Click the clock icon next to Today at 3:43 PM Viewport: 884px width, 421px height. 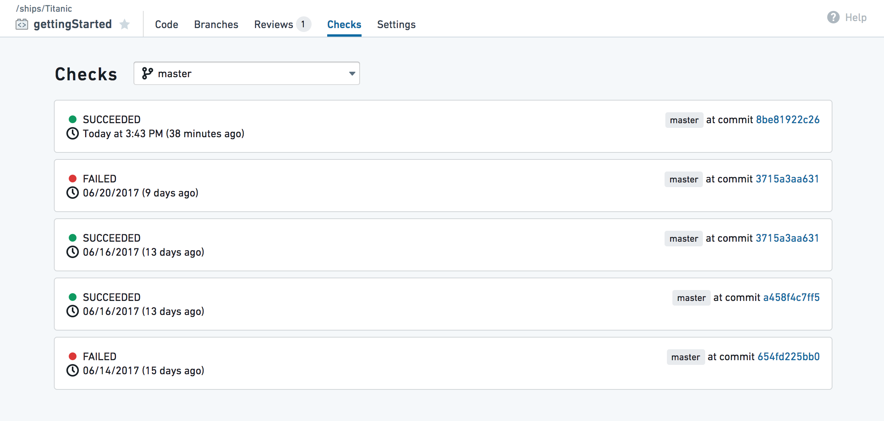73,133
